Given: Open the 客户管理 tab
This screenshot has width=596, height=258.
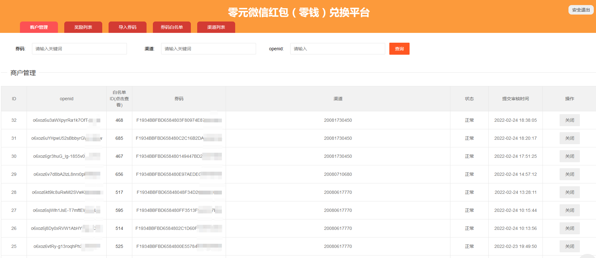Looking at the screenshot, I should 39,27.
